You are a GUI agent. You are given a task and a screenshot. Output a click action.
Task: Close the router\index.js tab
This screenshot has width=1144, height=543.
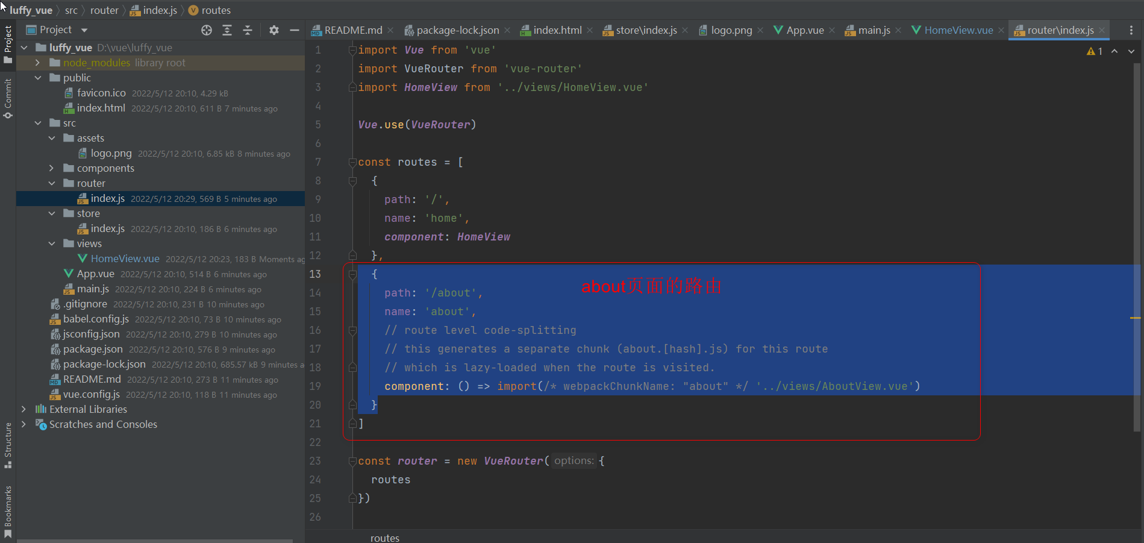pyautogui.click(x=1102, y=30)
